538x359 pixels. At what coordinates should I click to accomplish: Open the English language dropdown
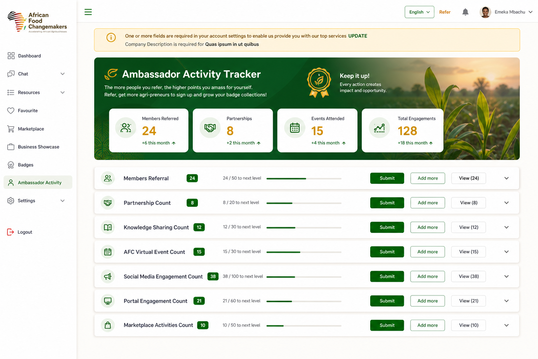pos(419,12)
